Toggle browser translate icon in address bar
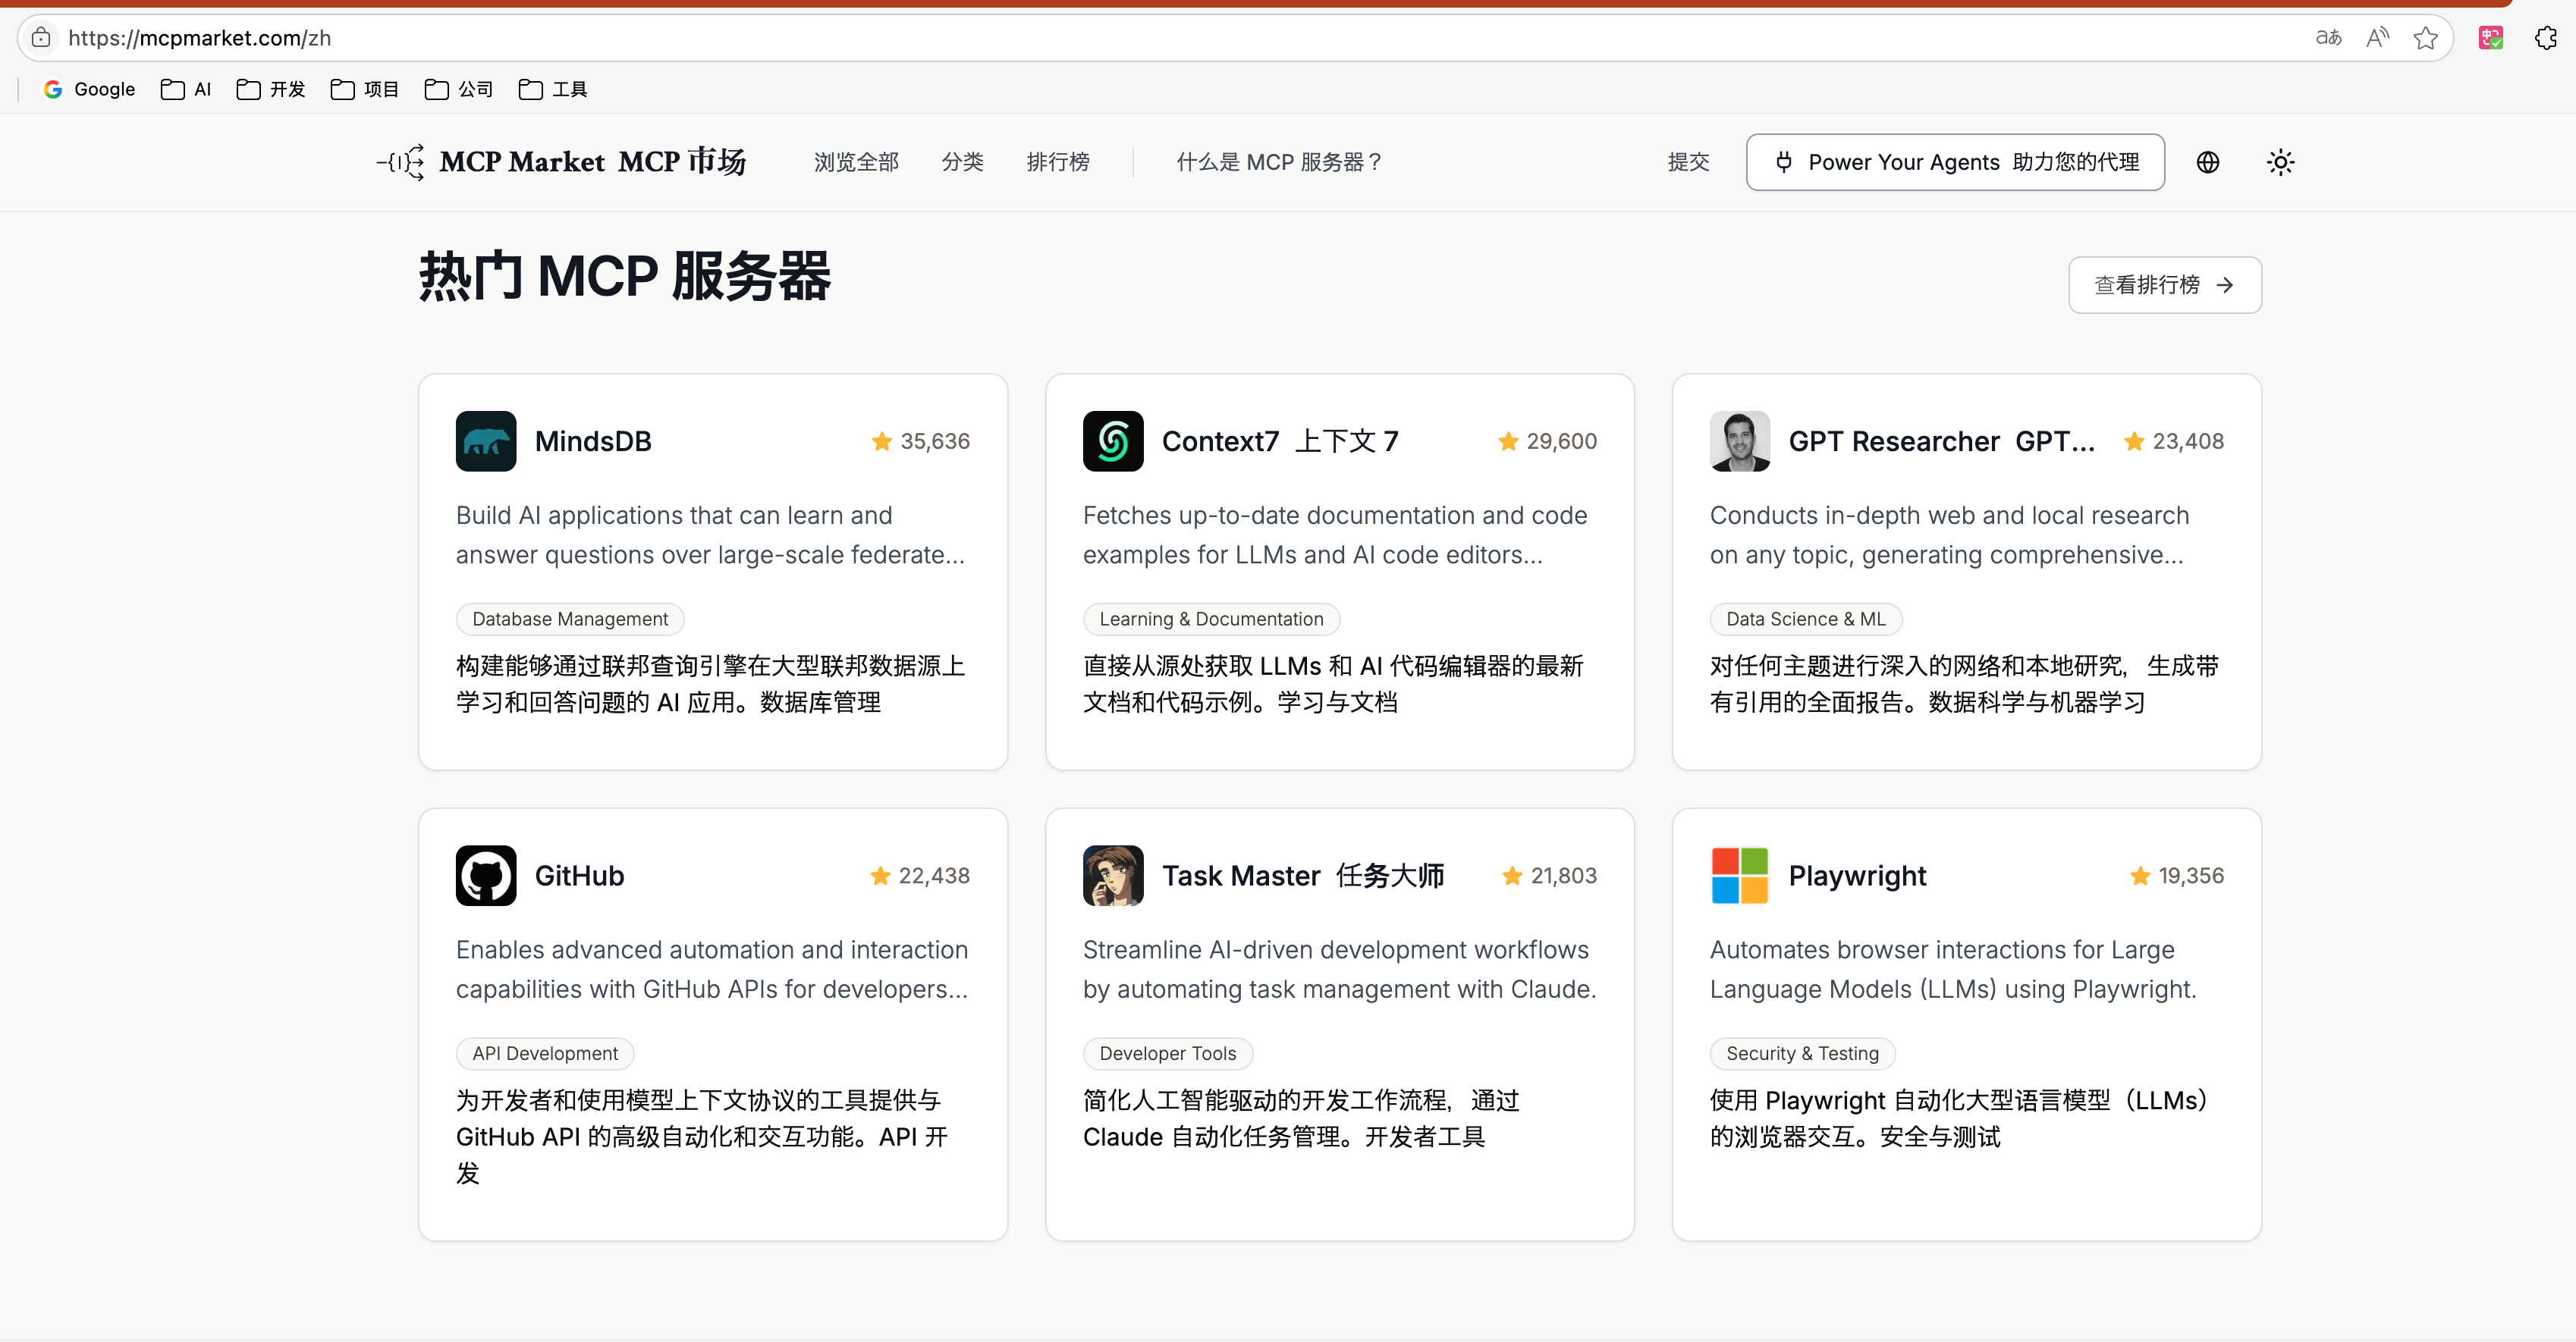The image size is (2576, 1342). [2328, 38]
